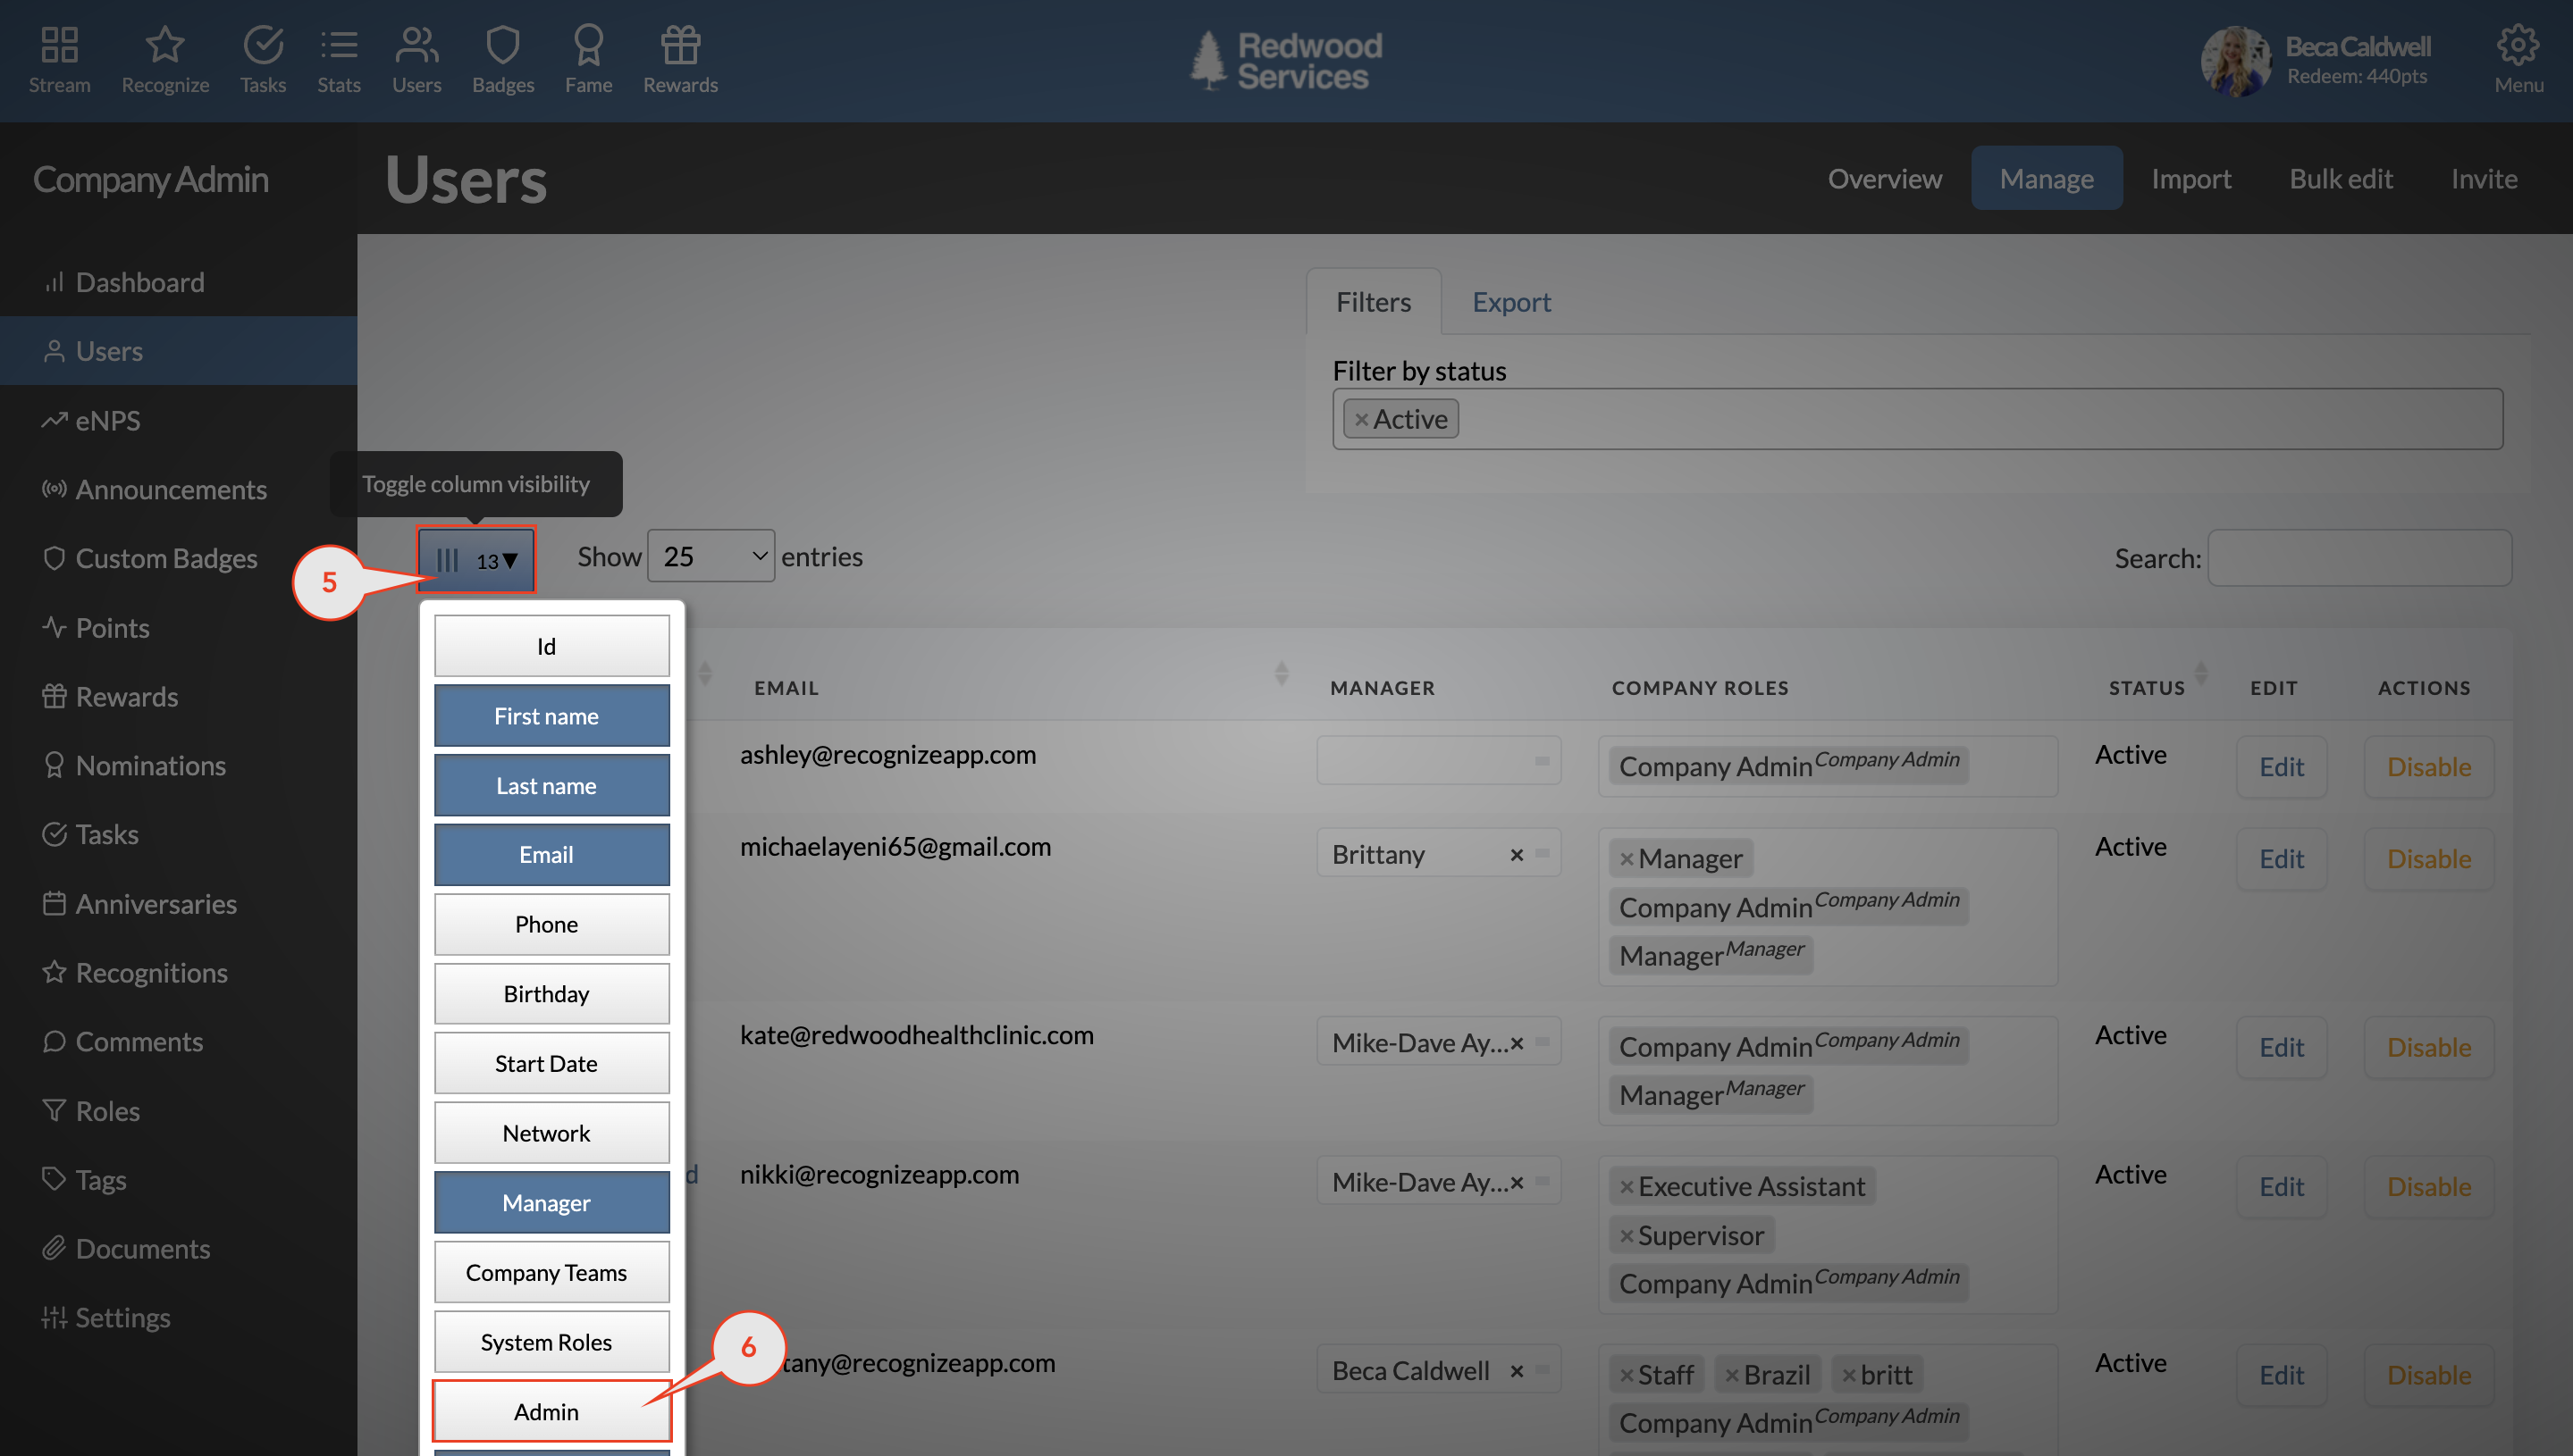Open Beca Caldwell manager dropdown
This screenshot has width=2573, height=1456.
[x=1439, y=1370]
